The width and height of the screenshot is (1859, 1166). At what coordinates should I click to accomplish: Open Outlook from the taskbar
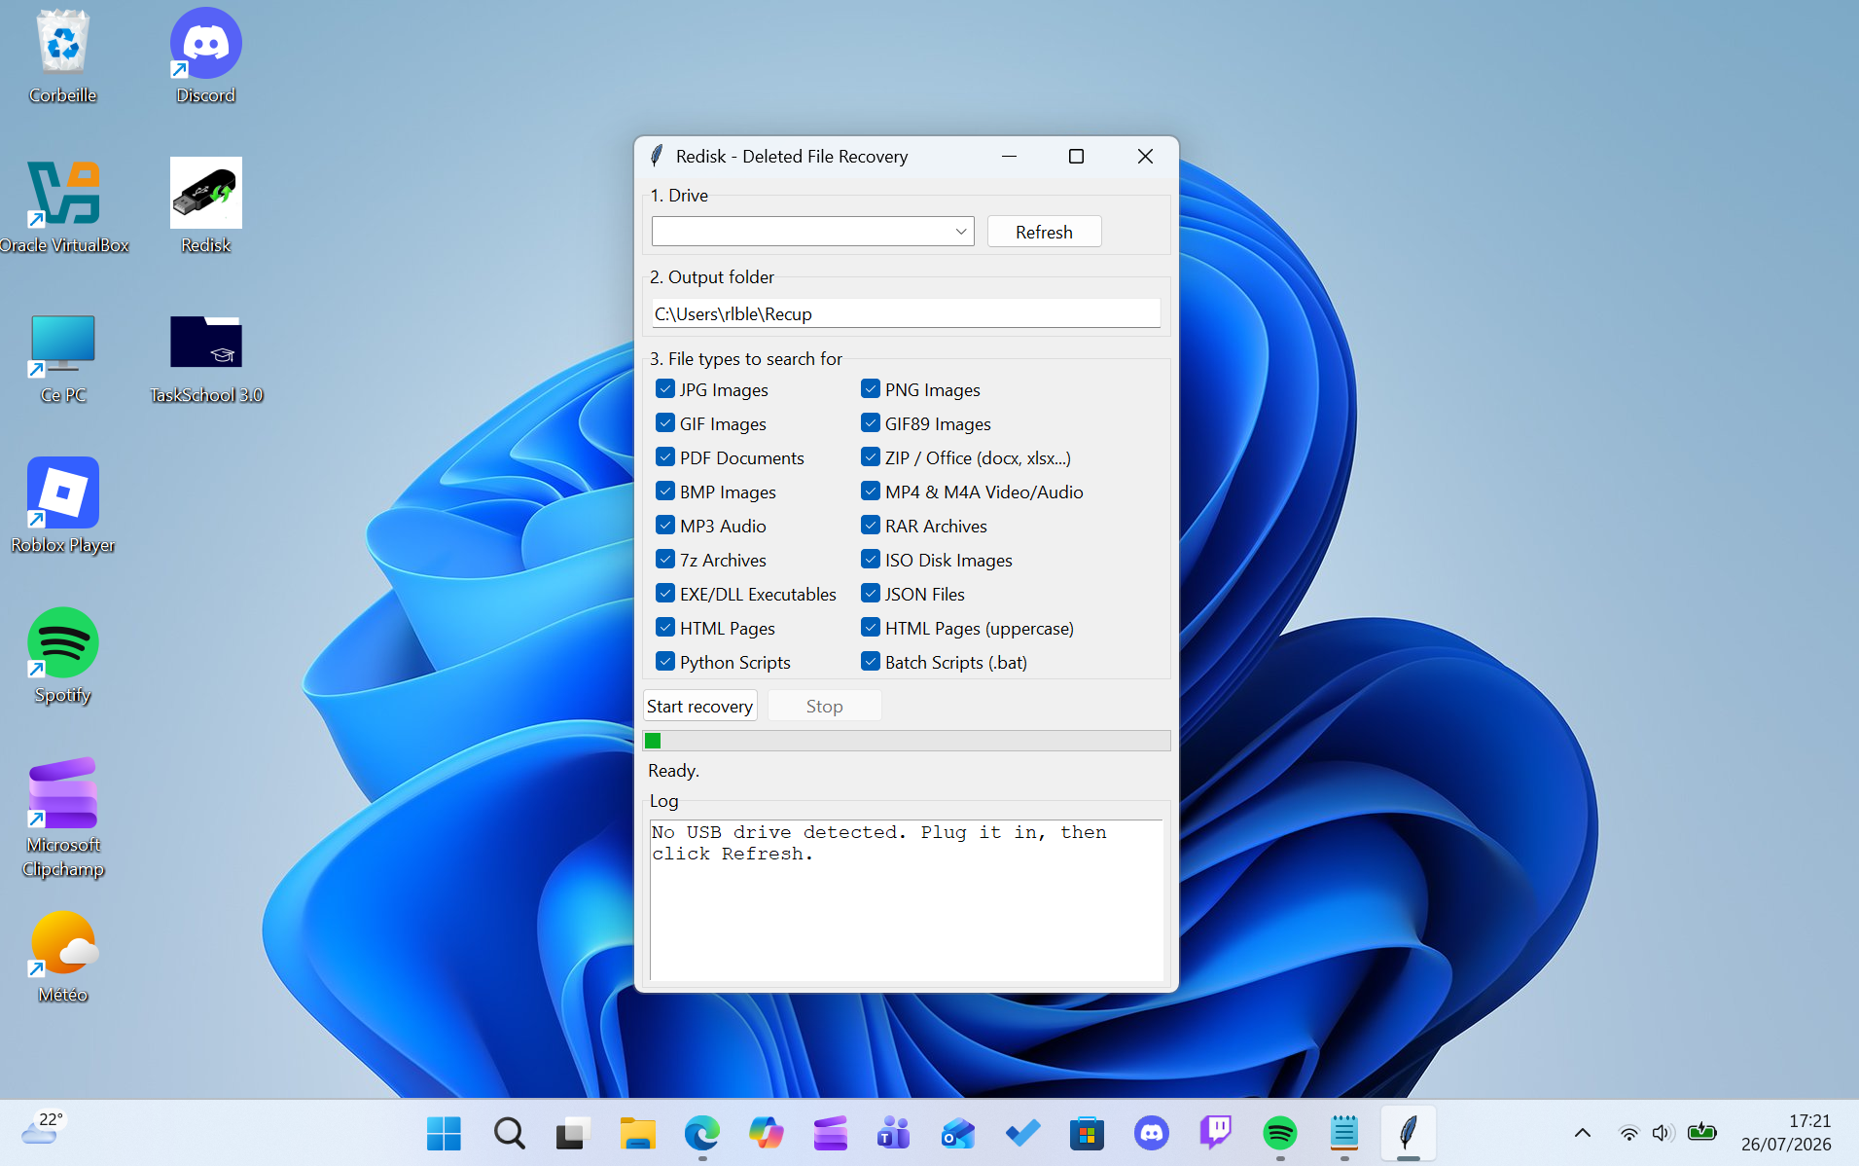click(958, 1133)
